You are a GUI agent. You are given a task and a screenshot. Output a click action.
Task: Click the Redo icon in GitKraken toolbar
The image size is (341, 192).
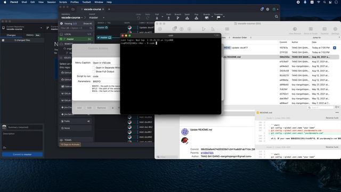point(148,18)
